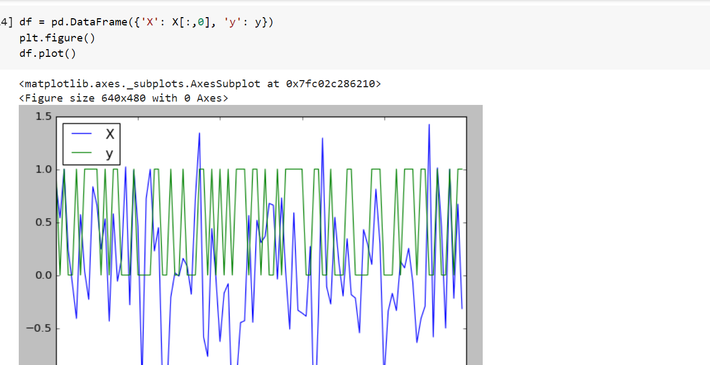The width and height of the screenshot is (710, 365).
Task: Click the legend box in the plot
Action: [92, 143]
